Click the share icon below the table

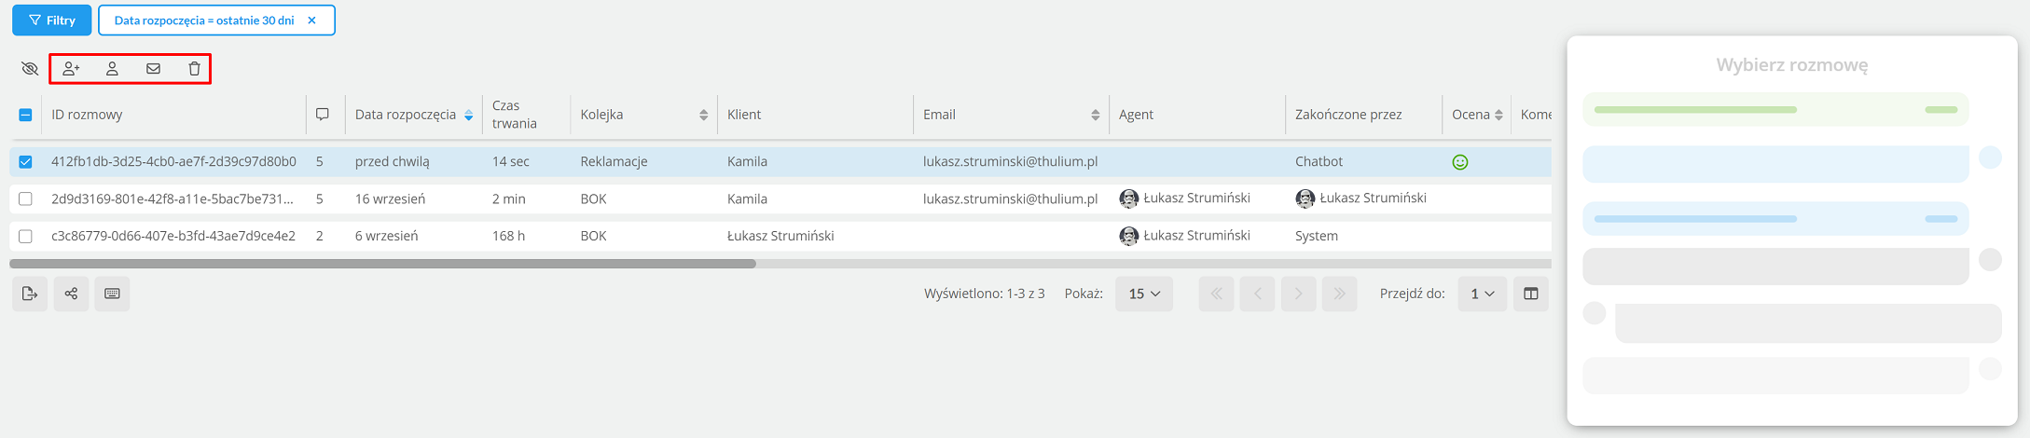pos(71,294)
